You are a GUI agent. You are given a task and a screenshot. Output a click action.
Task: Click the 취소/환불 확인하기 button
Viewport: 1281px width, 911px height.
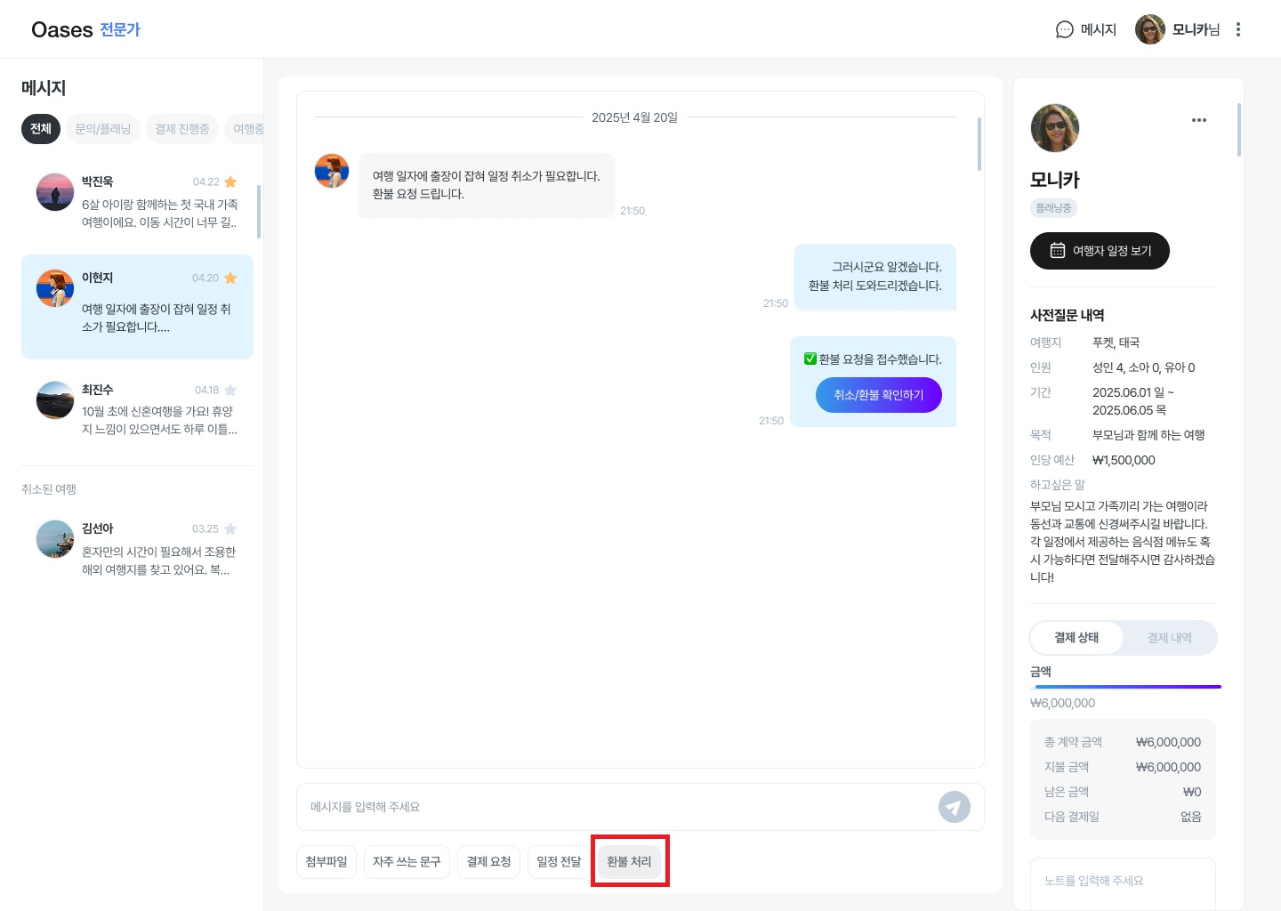click(x=878, y=395)
